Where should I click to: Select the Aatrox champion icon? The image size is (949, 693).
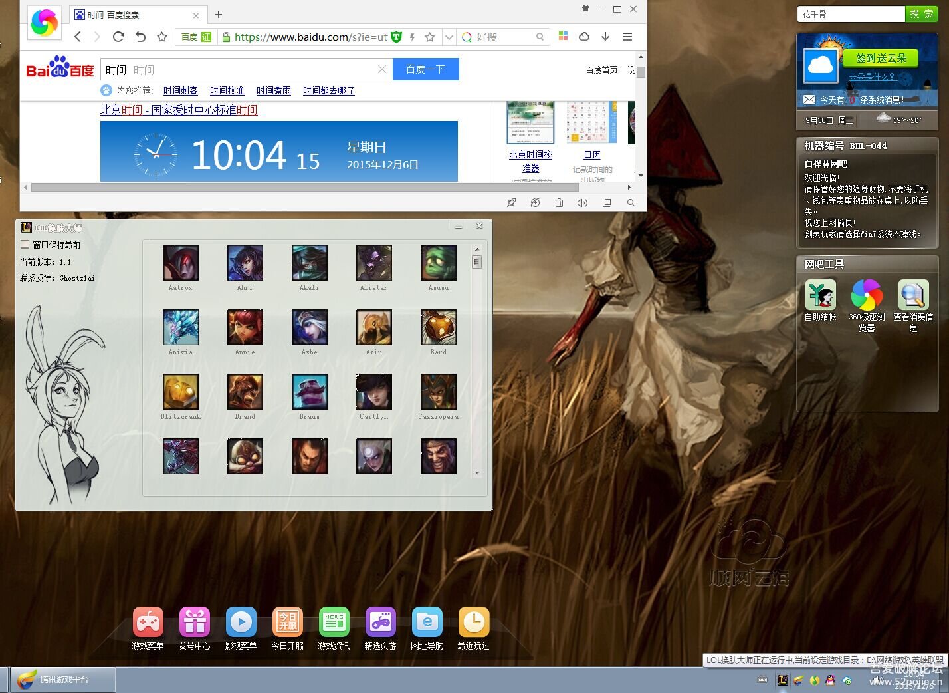click(x=181, y=263)
